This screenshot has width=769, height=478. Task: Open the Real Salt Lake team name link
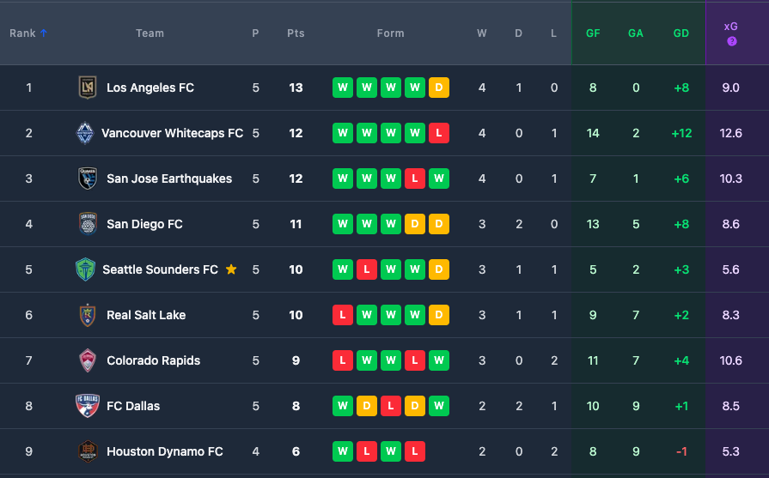click(x=146, y=315)
